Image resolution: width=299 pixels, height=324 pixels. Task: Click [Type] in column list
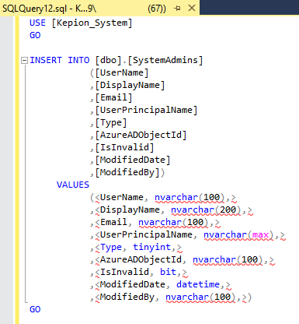111,122
